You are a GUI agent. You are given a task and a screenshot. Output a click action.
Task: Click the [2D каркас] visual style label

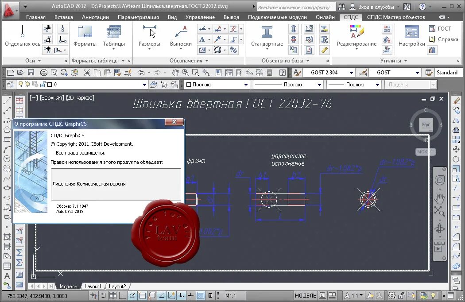[80, 97]
